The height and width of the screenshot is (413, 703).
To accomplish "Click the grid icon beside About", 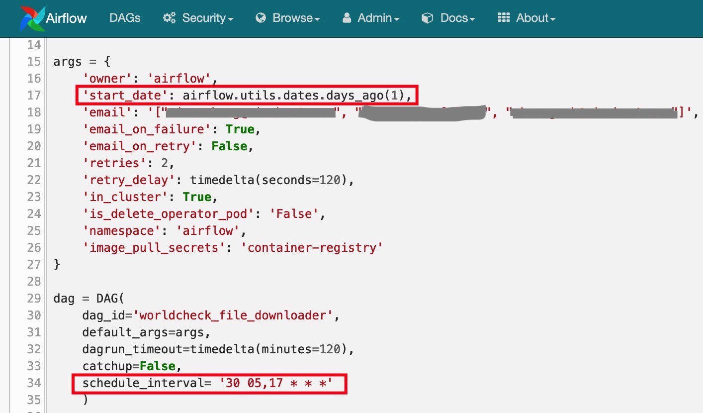I will click(x=504, y=18).
